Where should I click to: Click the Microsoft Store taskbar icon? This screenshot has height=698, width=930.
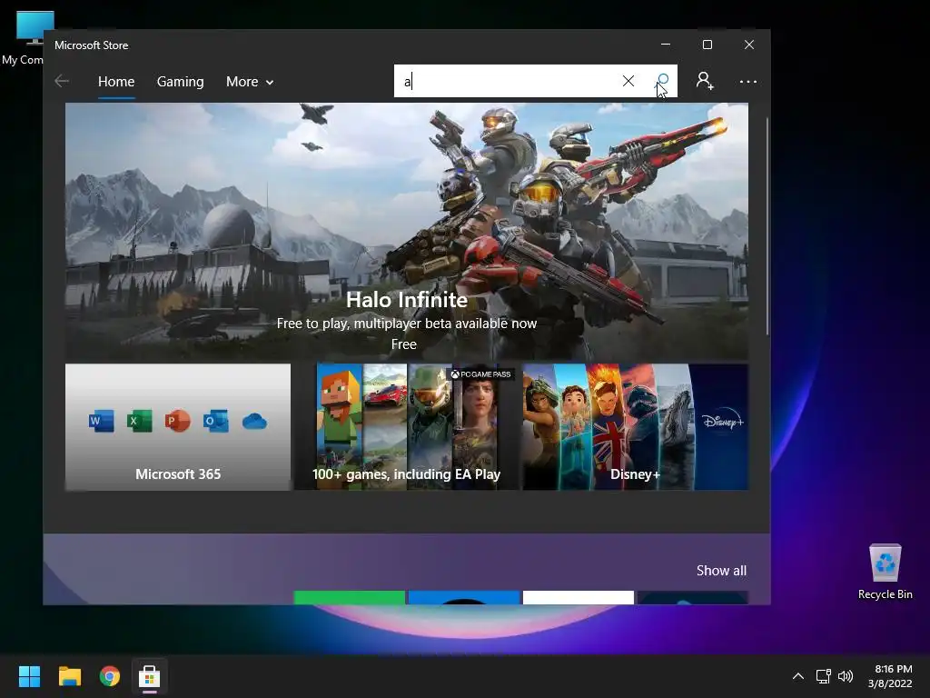click(150, 676)
